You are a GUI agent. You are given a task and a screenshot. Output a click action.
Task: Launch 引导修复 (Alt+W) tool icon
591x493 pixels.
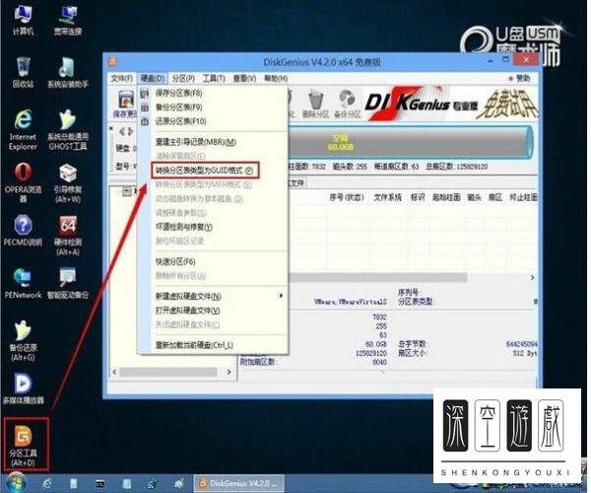click(68, 182)
